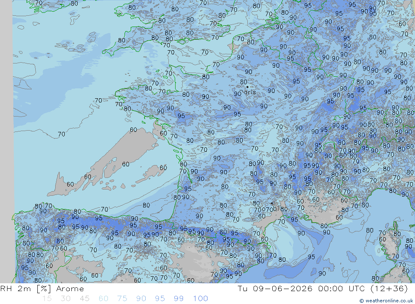Image resolution: width=415 pixels, height=304 pixels.
Task: Click the weatheronline.co.uk copyright link
Action: 386,301
